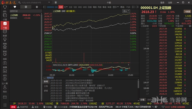This screenshot has width=192, height=109.
Task: Open news item 2019年02月04日沪市交易提示
Action: [79, 80]
